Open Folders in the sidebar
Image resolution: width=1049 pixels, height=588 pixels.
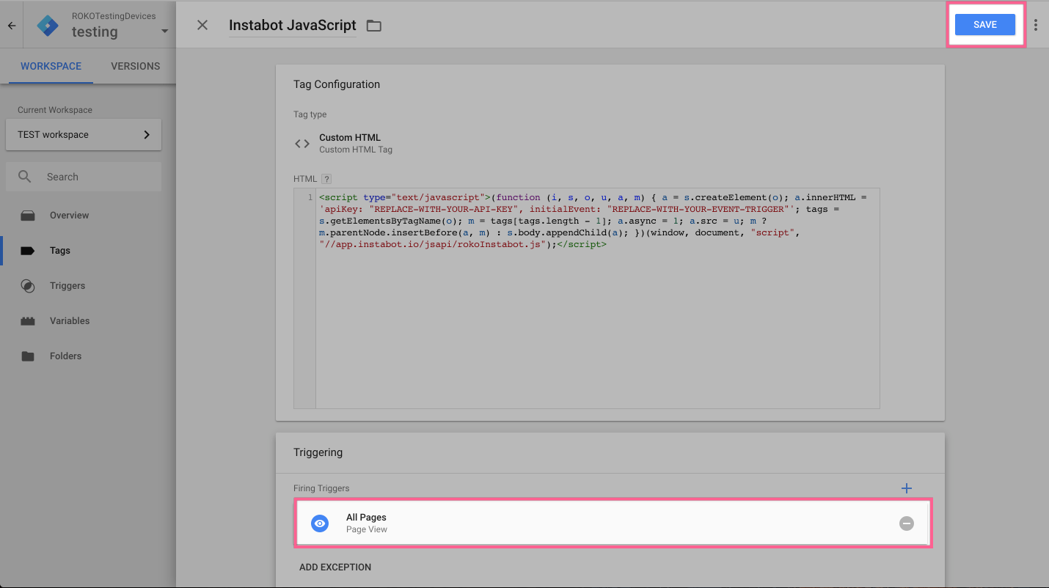click(x=65, y=356)
